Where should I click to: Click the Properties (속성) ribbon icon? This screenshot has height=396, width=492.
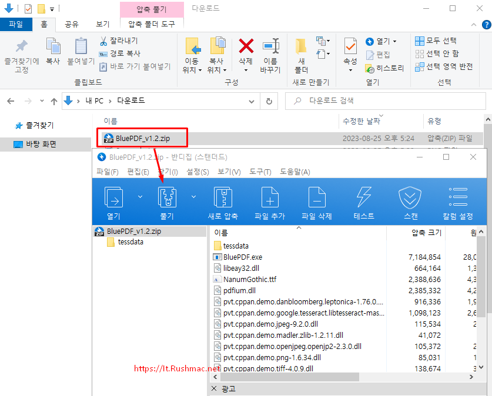pos(350,46)
